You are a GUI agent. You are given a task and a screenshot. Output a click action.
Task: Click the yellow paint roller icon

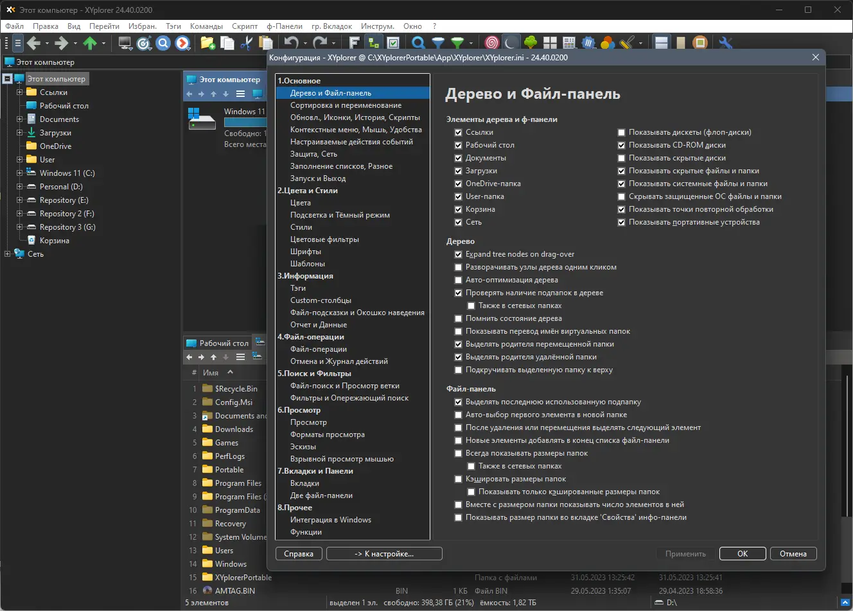point(627,43)
